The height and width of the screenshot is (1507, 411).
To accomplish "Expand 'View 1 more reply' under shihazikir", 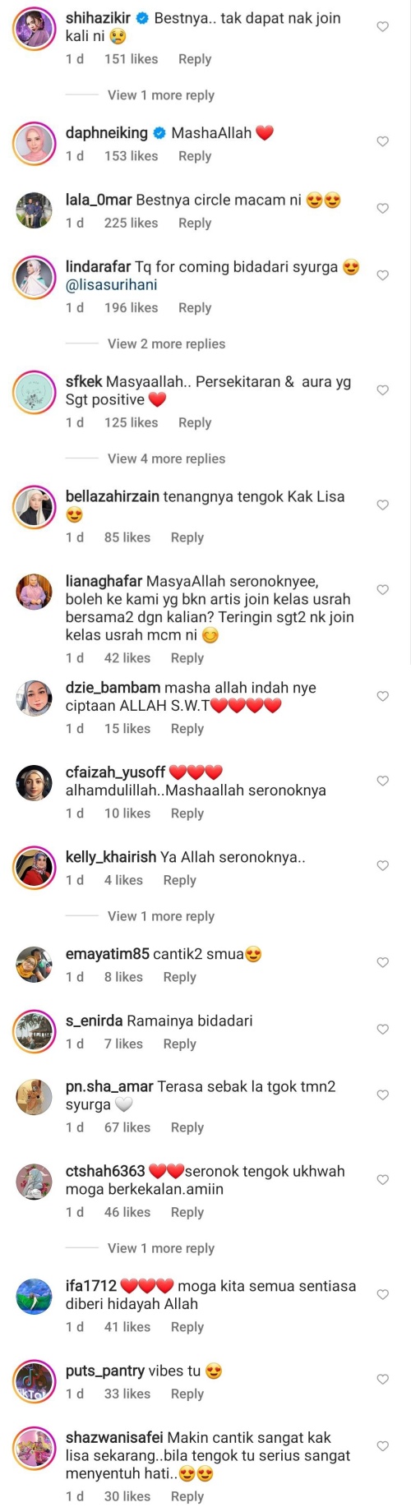I will [161, 95].
